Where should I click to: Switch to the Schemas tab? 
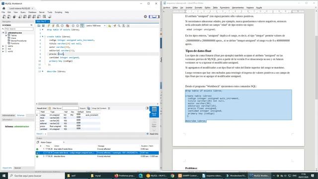tap(20, 115)
